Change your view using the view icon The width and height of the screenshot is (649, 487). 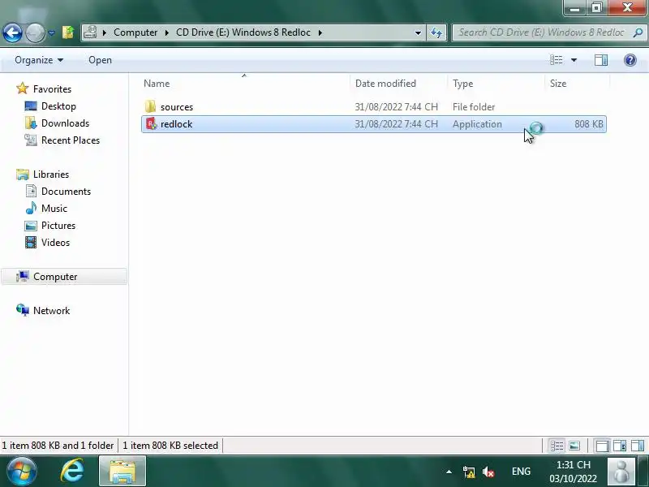tap(556, 60)
